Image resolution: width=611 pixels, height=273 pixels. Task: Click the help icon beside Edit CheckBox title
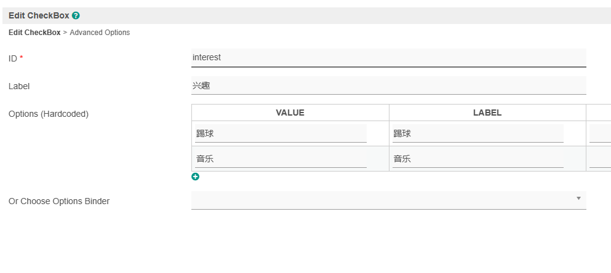pos(76,16)
